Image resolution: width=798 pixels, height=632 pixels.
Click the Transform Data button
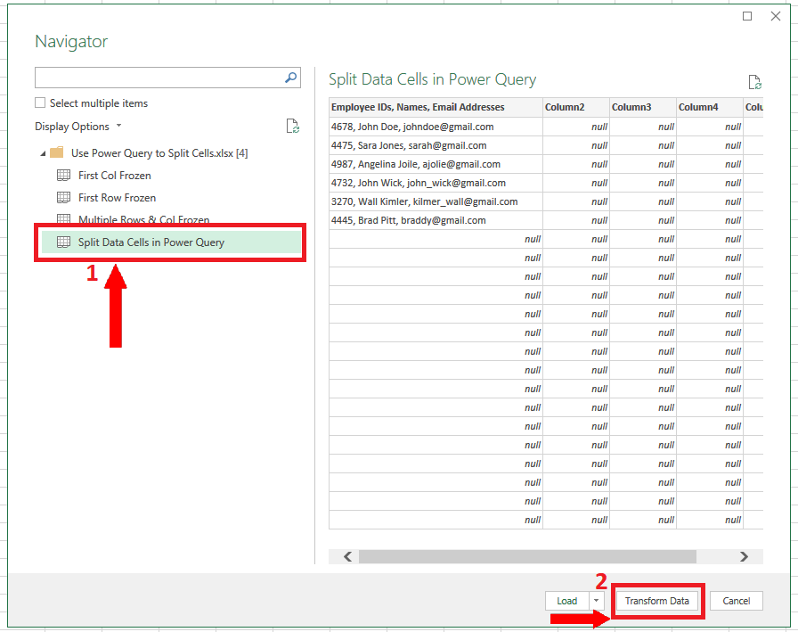coord(656,601)
